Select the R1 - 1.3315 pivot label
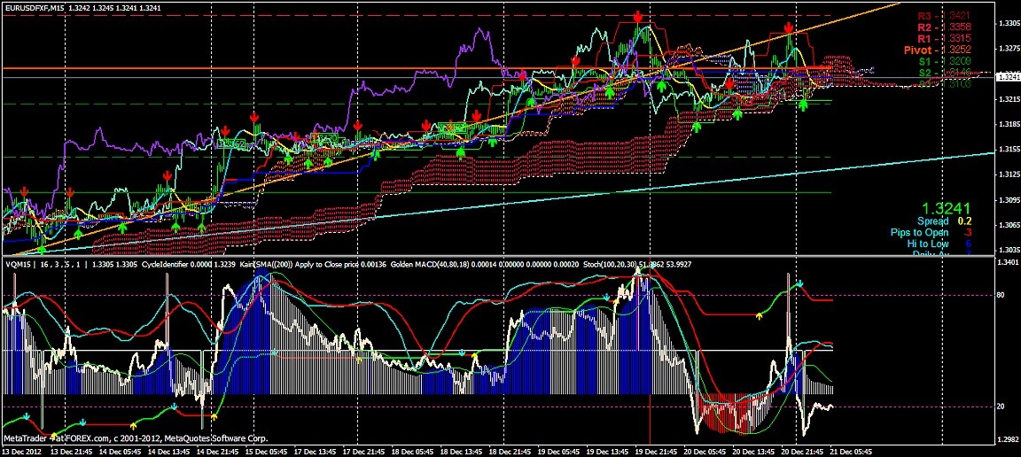1021x457 pixels. coord(945,38)
